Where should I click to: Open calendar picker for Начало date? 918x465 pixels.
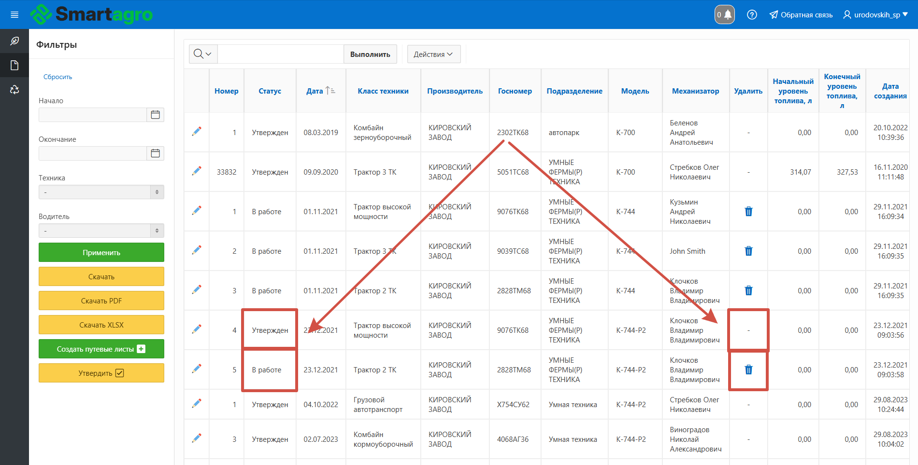point(155,115)
